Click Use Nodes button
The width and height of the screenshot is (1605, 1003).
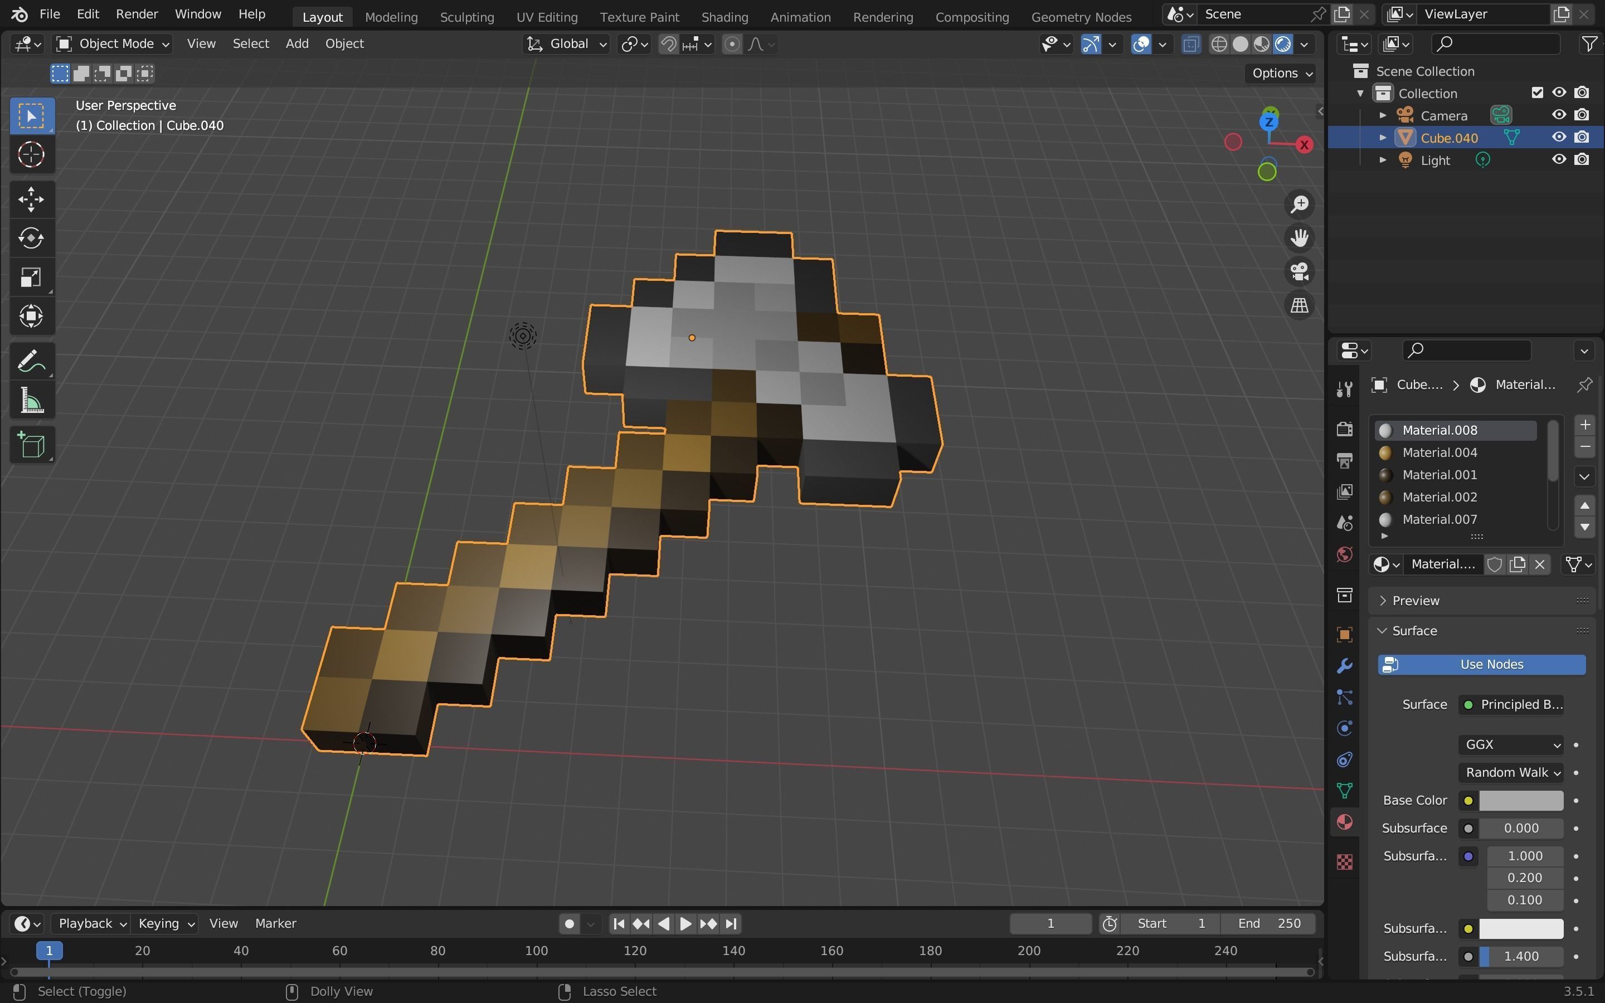(1482, 665)
